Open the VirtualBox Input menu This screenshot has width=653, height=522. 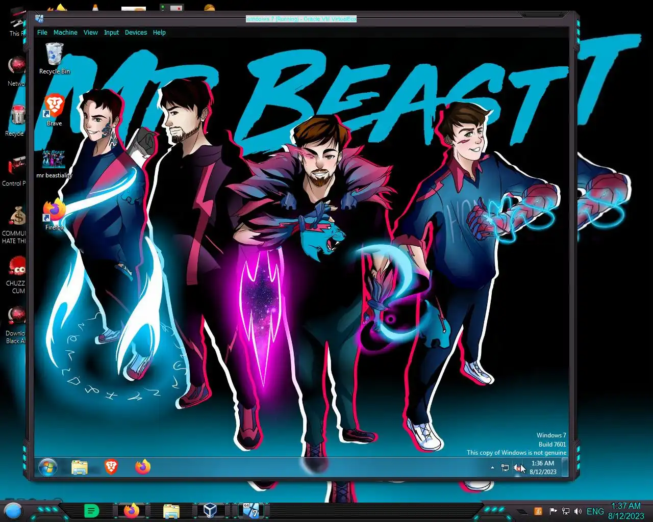pyautogui.click(x=111, y=33)
